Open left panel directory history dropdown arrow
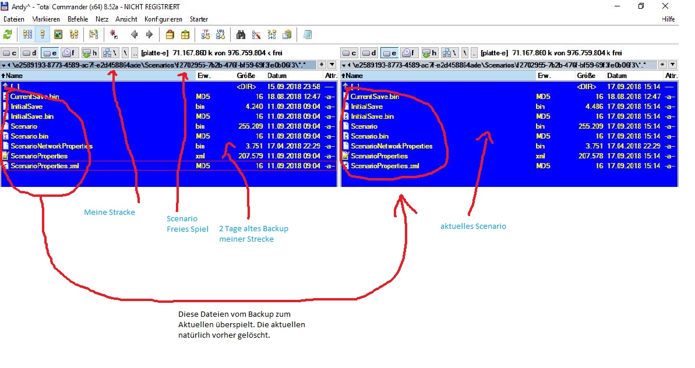695x368 pixels. tap(331, 65)
